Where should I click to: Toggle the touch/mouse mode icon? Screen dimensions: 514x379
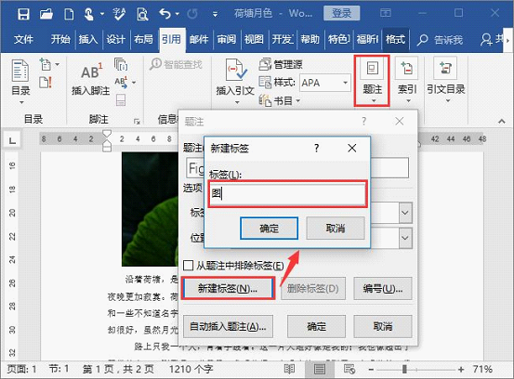tap(89, 14)
